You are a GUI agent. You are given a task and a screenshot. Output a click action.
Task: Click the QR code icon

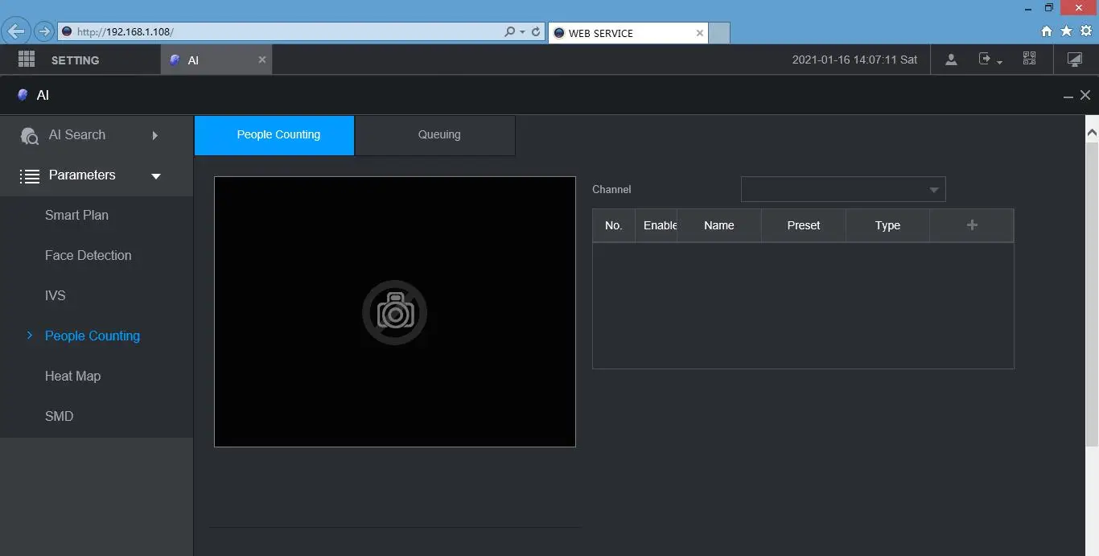click(x=1030, y=59)
